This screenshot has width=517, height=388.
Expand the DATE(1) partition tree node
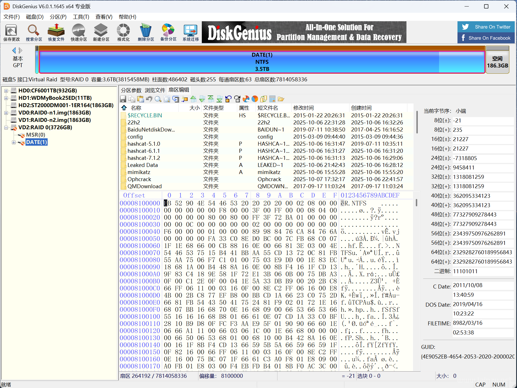click(14, 142)
